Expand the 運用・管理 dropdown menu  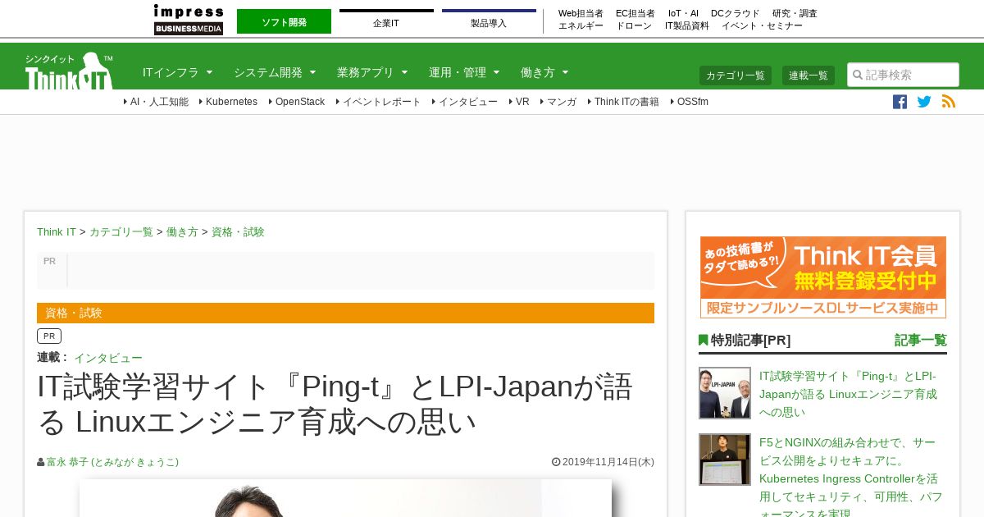[464, 72]
